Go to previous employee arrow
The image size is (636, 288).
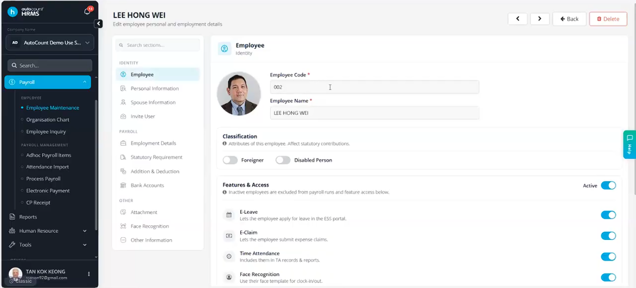pyautogui.click(x=517, y=18)
